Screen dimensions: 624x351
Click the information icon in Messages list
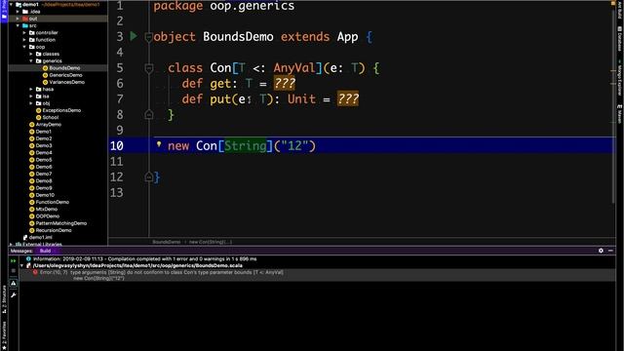28,258
